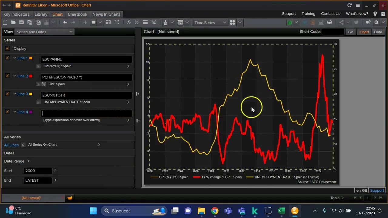Toggle the Line 4 checkbox
Viewport: 388px width, 218px height.
coord(7,112)
